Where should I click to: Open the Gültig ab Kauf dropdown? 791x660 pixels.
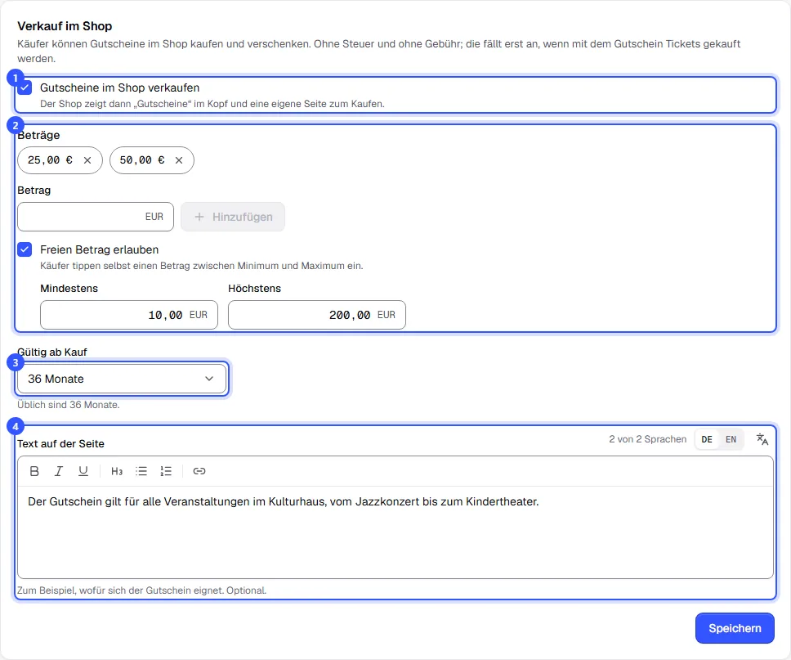click(x=122, y=379)
